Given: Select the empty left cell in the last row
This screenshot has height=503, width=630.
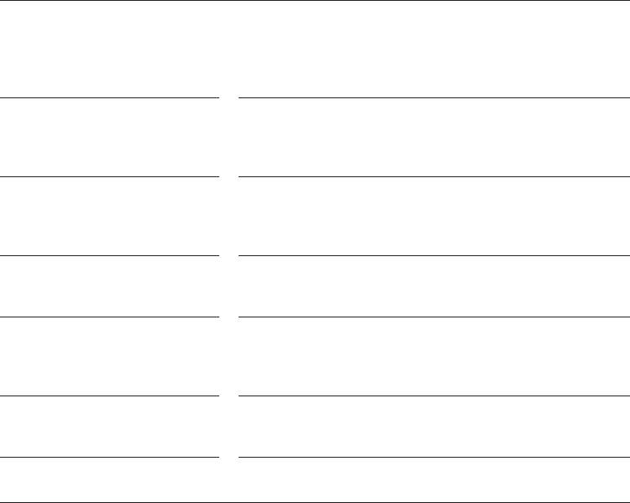Looking at the screenshot, I should [109, 479].
